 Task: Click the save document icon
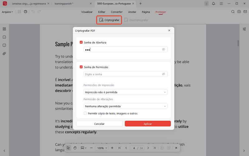[x=19, y=12]
